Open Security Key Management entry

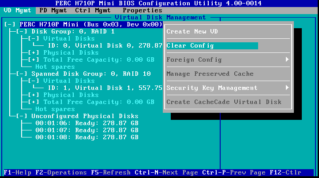[x=228, y=88]
